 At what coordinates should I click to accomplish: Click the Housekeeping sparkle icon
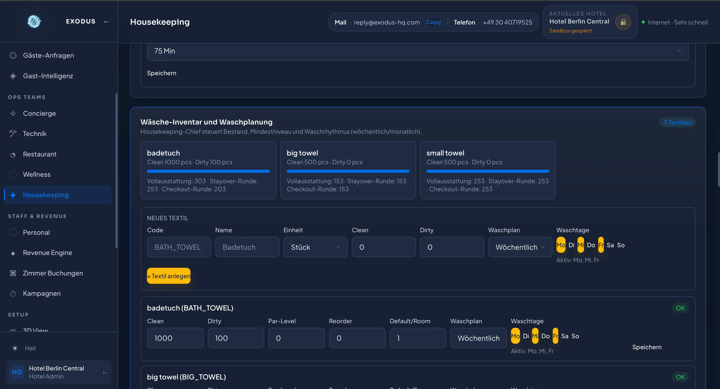tap(13, 195)
